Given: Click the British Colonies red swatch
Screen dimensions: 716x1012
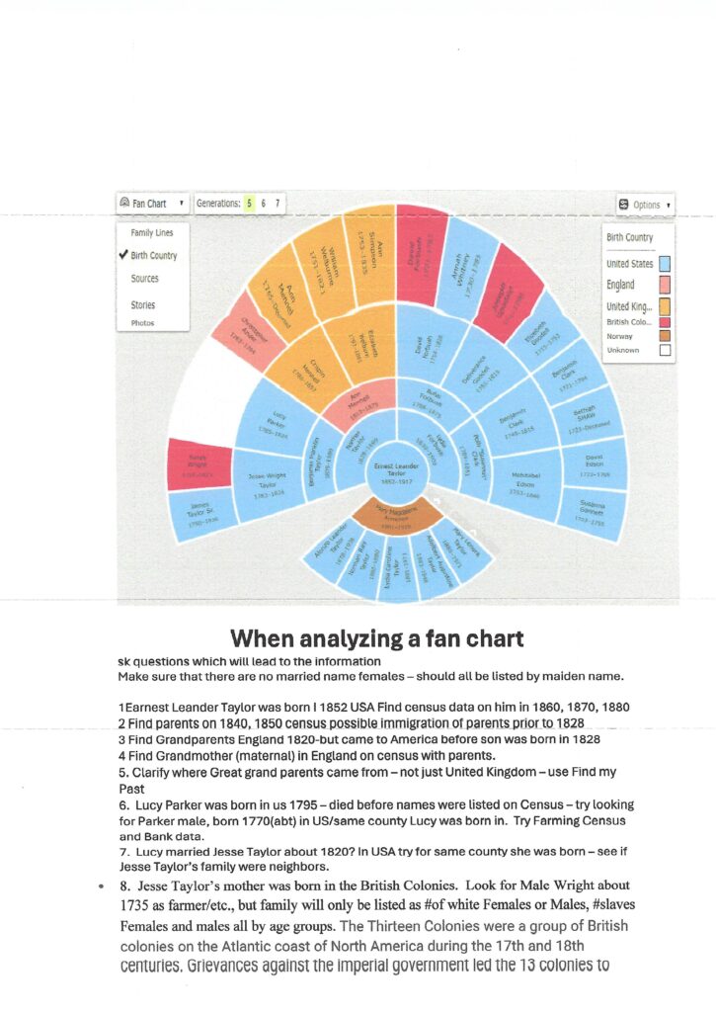Looking at the screenshot, I should [x=665, y=321].
